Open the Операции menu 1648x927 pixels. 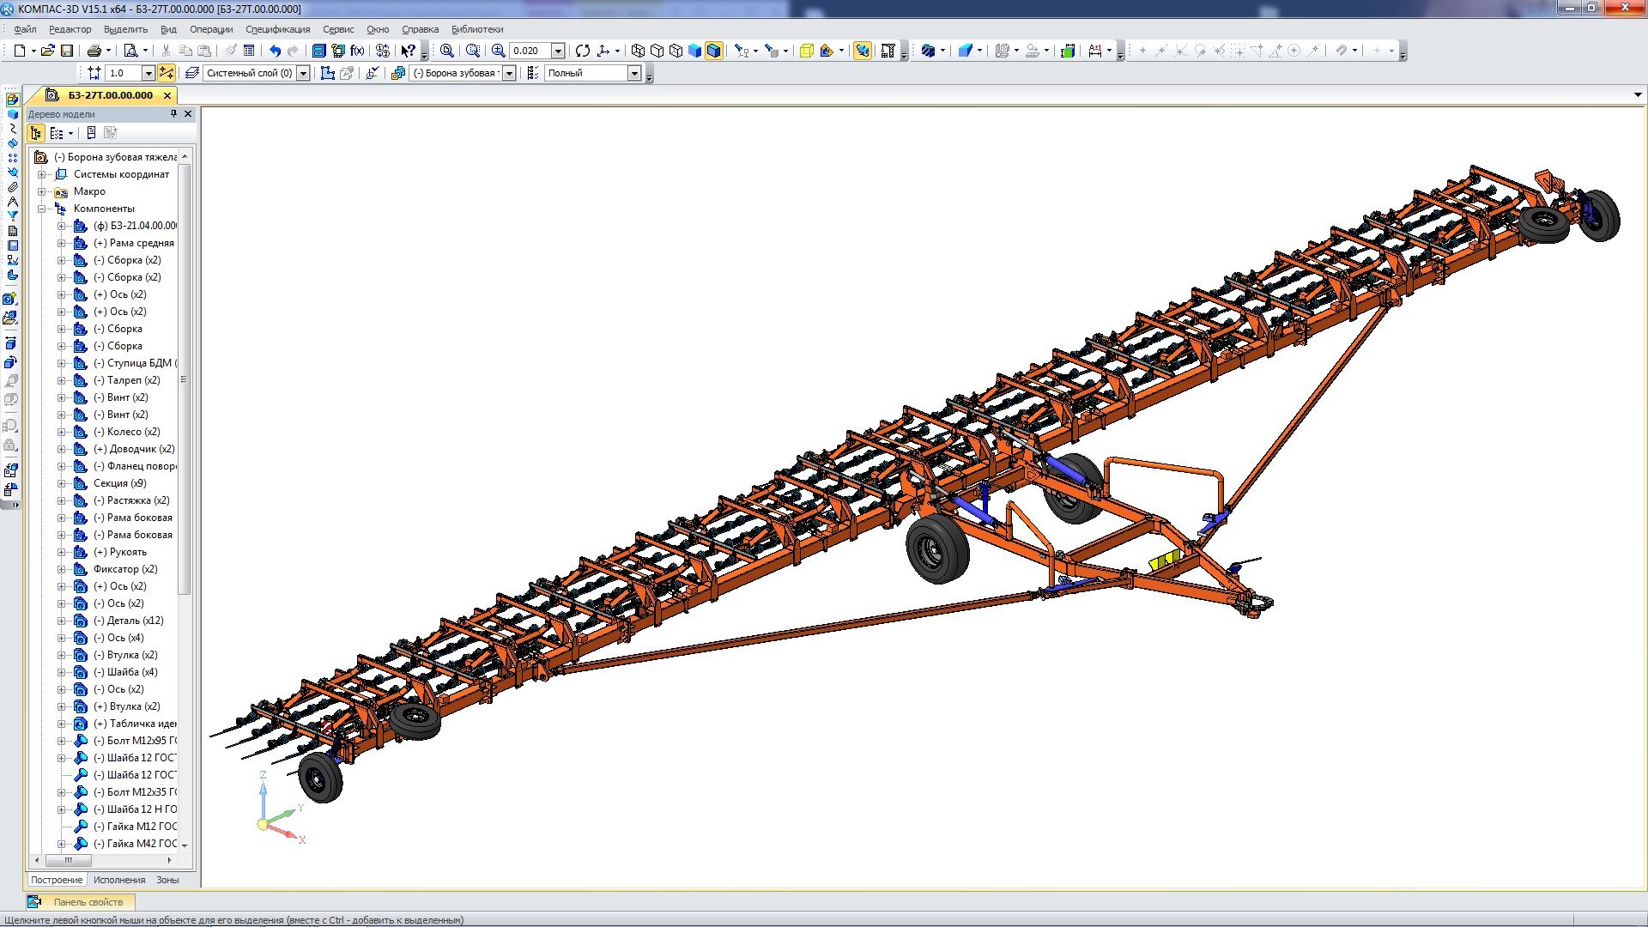(x=211, y=29)
